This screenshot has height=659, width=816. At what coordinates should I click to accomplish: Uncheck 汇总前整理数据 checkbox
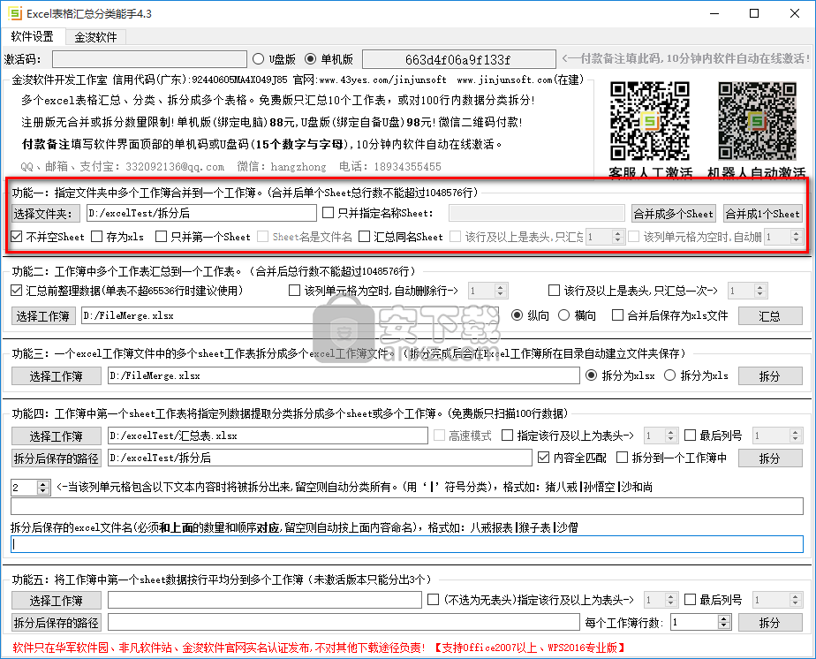point(127,291)
